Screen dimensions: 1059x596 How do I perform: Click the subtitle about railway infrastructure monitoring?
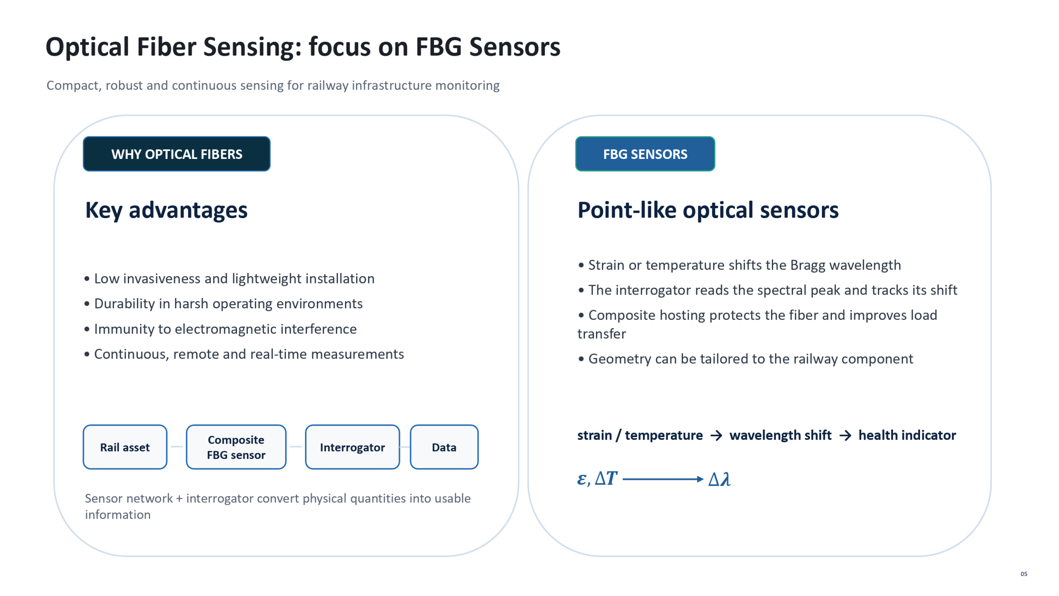(x=273, y=85)
